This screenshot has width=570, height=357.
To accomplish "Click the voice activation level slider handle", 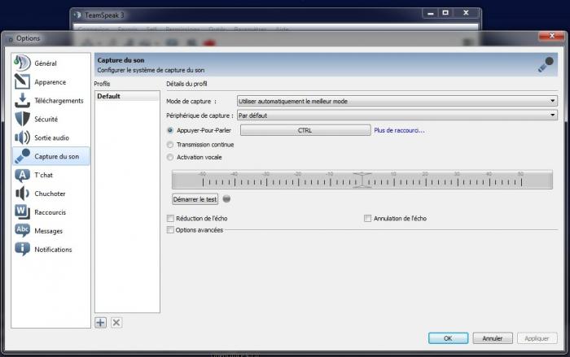I will (362, 180).
